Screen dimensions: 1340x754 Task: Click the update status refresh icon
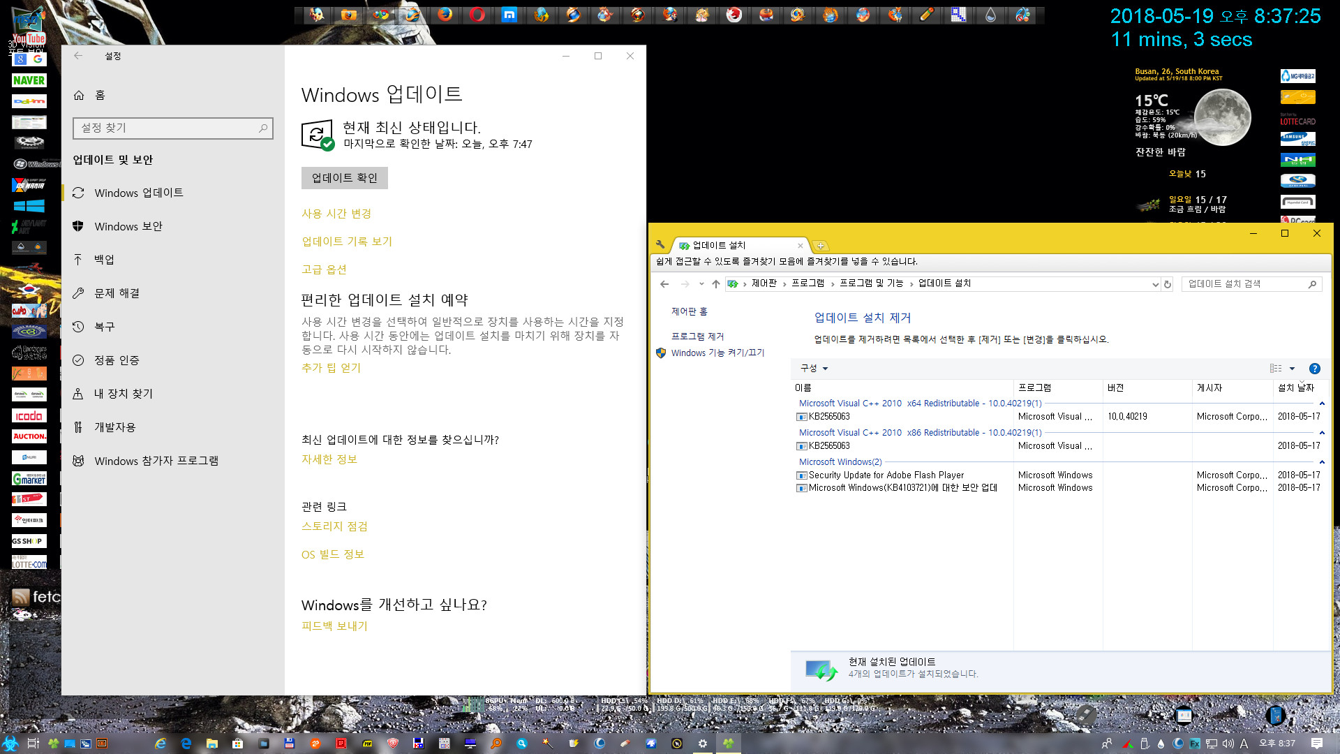(318, 134)
